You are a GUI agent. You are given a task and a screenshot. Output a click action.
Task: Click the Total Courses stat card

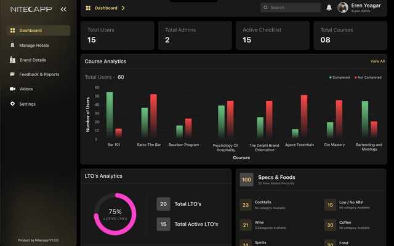click(x=350, y=36)
